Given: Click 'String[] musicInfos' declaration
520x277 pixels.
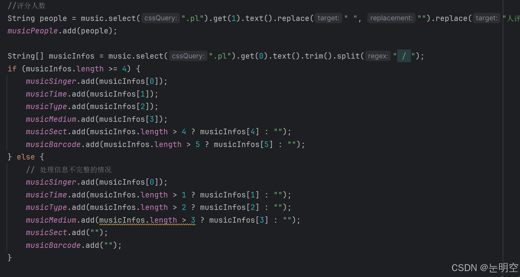Looking at the screenshot, I should (51, 56).
